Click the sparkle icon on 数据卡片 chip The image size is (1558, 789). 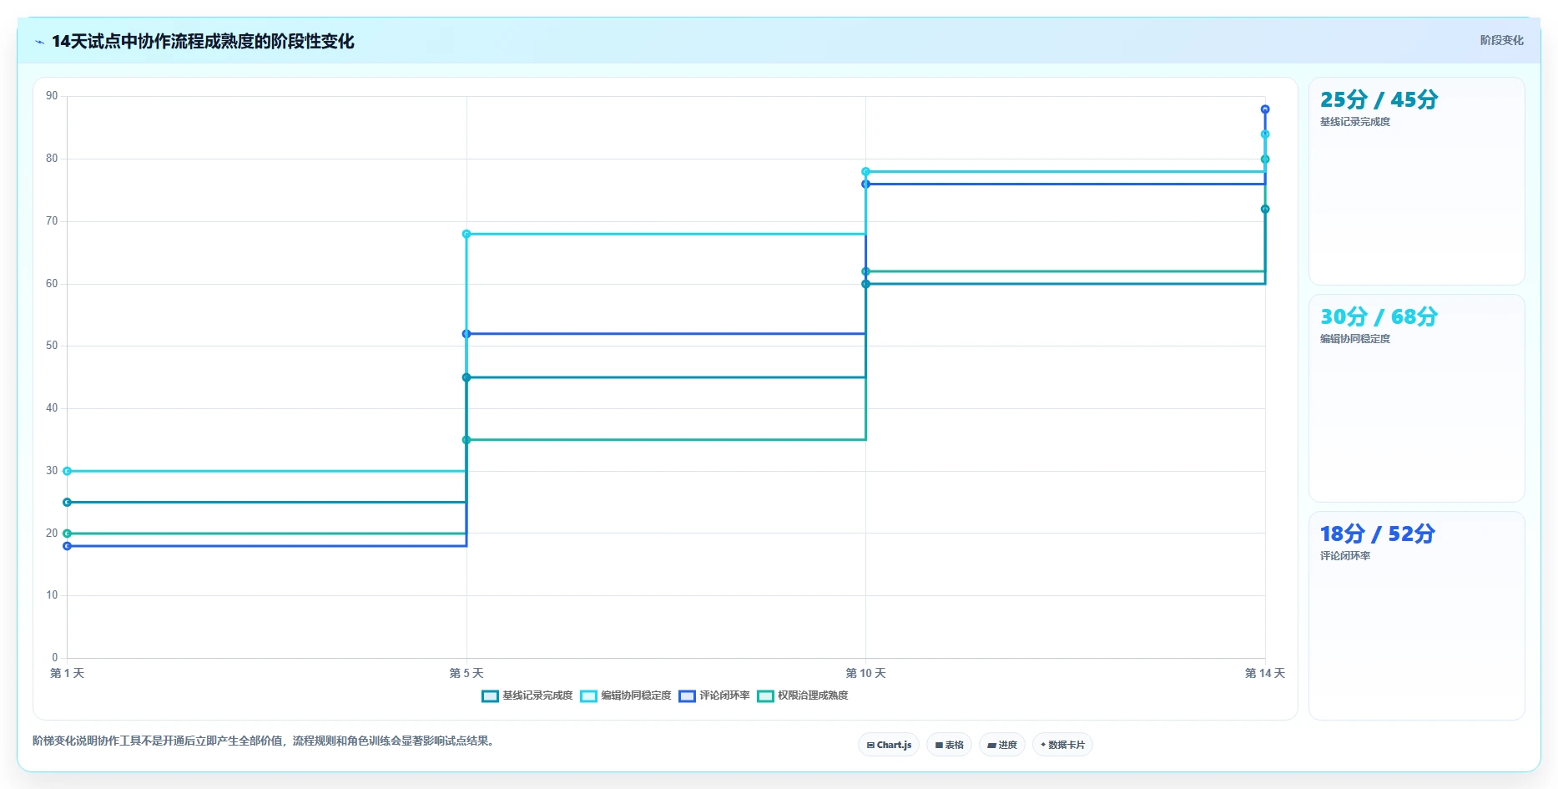pos(1043,745)
